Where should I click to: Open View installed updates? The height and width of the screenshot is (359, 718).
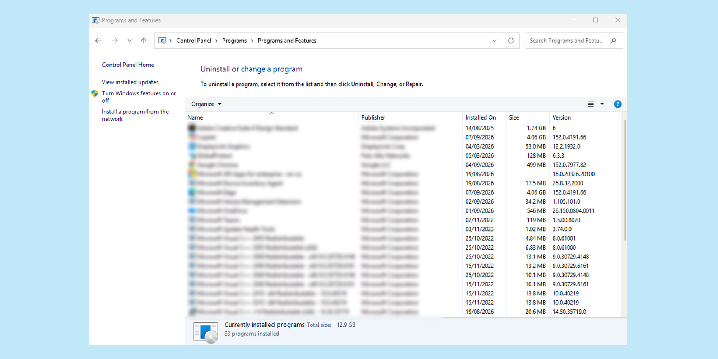(x=130, y=82)
